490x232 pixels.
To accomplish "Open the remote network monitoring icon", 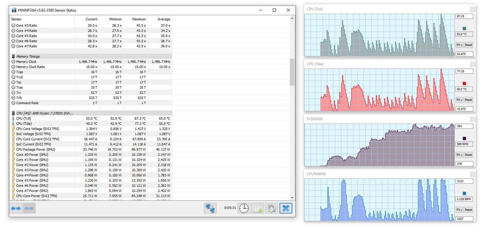I will 210,208.
